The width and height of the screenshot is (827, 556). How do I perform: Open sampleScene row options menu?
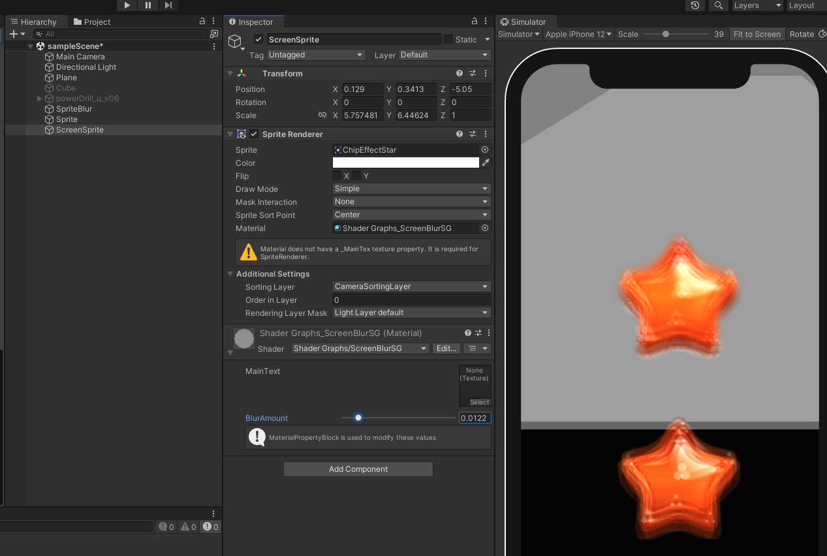(214, 46)
